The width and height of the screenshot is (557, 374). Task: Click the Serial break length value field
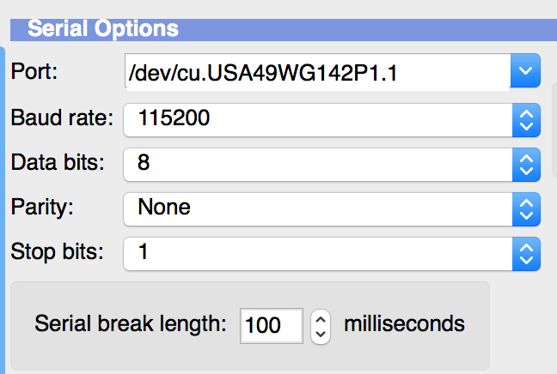click(x=271, y=325)
